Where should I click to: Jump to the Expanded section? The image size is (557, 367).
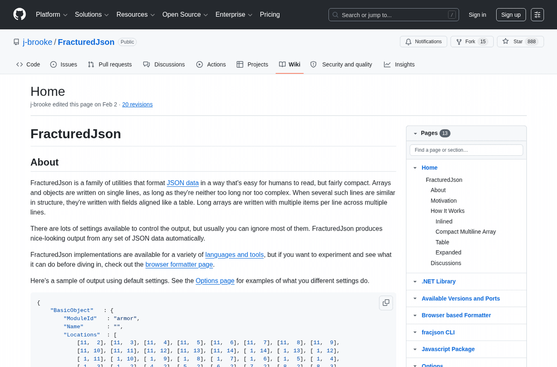(448, 252)
